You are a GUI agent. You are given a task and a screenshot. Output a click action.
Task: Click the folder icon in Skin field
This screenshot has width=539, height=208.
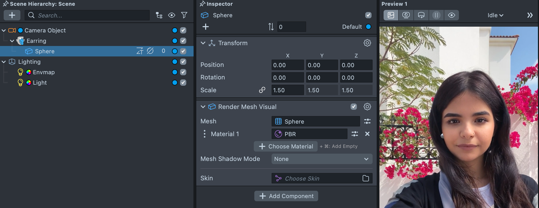pos(366,178)
